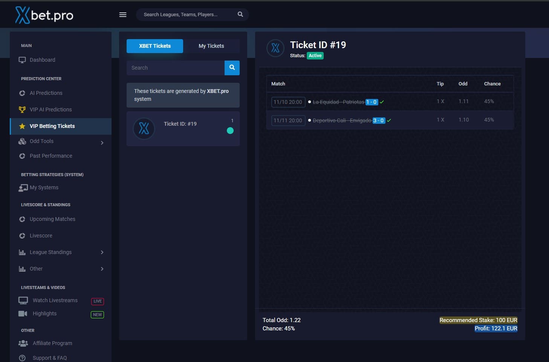
Task: Click the Upcoming Matches icon
Action: 22,219
